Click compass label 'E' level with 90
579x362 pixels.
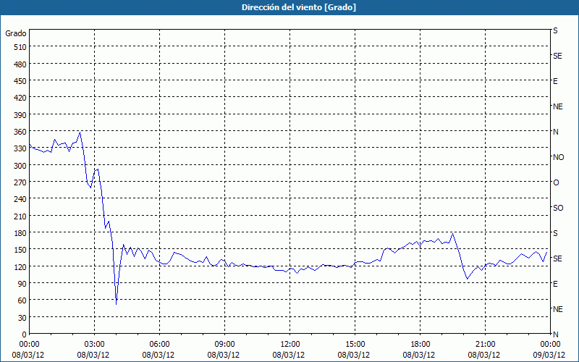(555, 284)
